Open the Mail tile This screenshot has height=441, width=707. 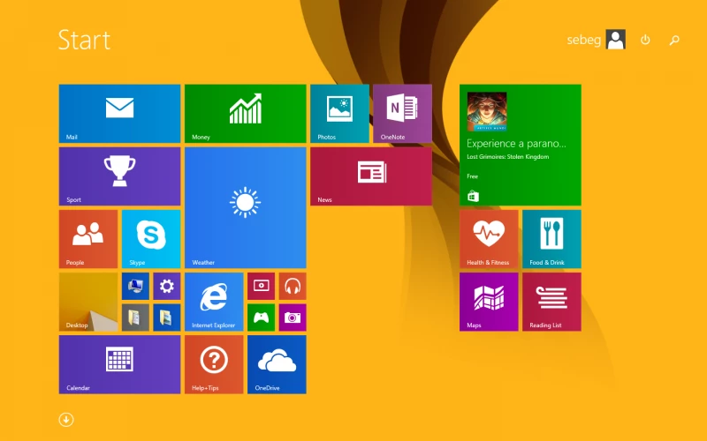click(119, 114)
